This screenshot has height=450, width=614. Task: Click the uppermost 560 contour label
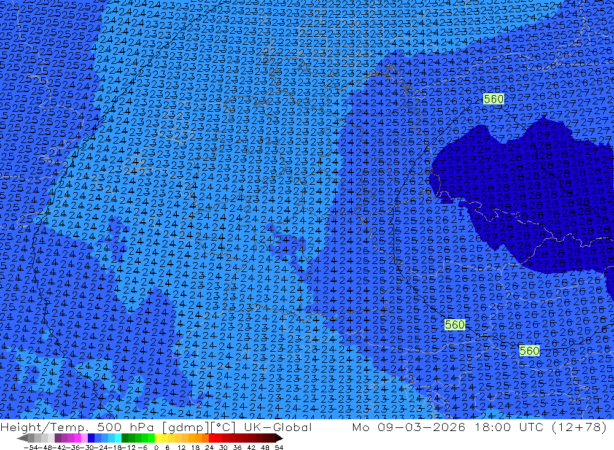(x=494, y=99)
